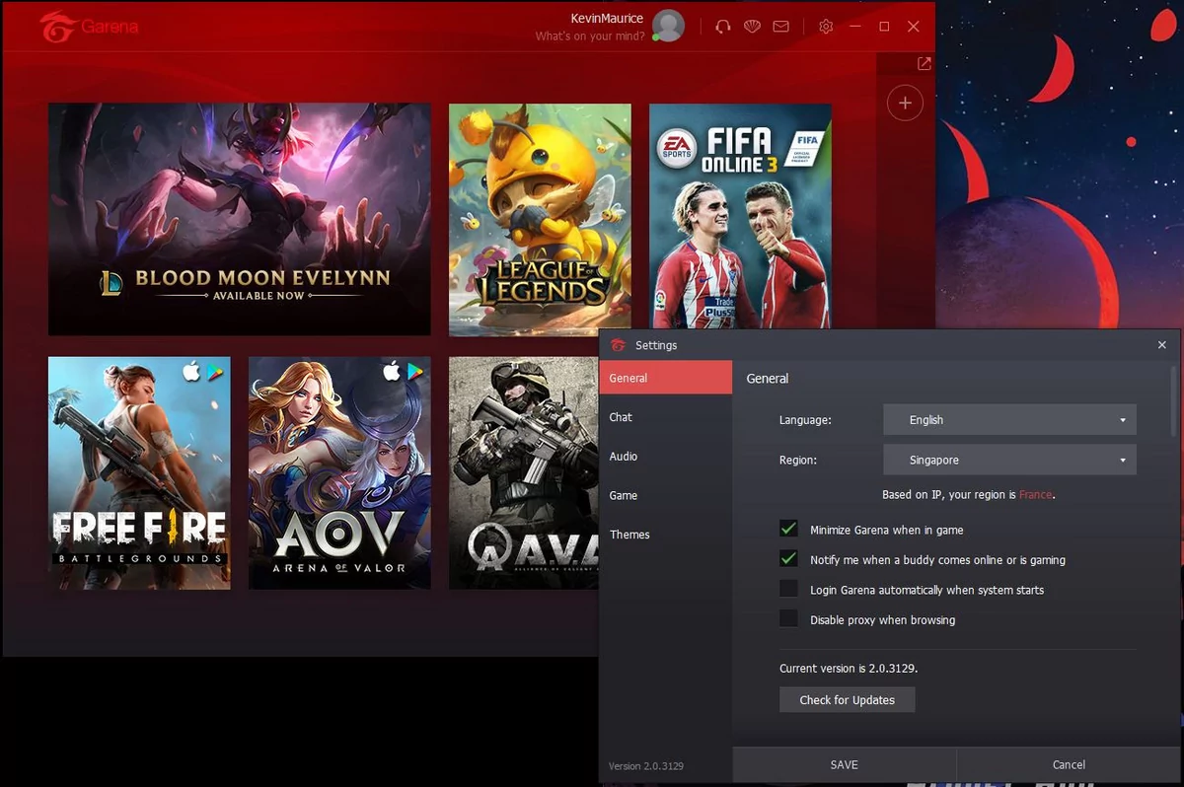Click Cancel in the Settings dialog
Viewport: 1184px width, 787px height.
tap(1069, 764)
